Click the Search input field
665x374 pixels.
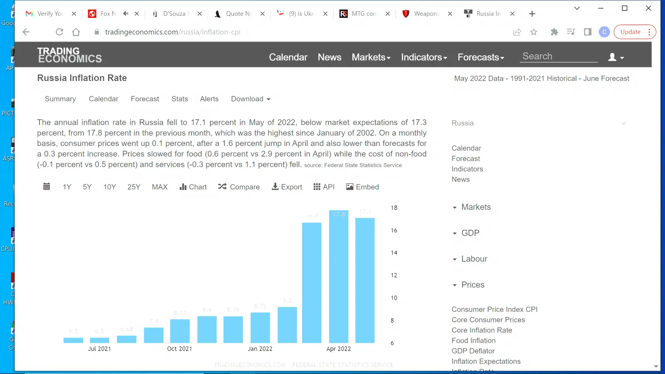(558, 57)
